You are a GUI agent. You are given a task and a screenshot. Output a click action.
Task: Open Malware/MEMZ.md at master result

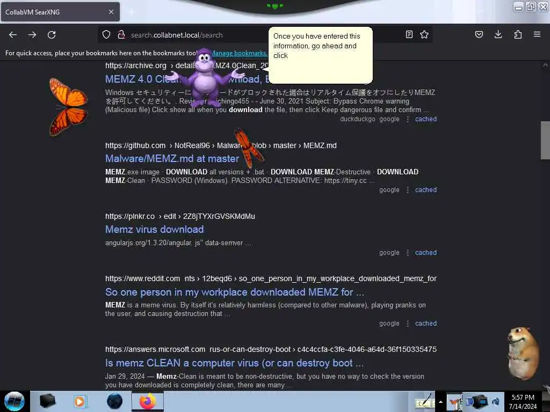pos(172,159)
